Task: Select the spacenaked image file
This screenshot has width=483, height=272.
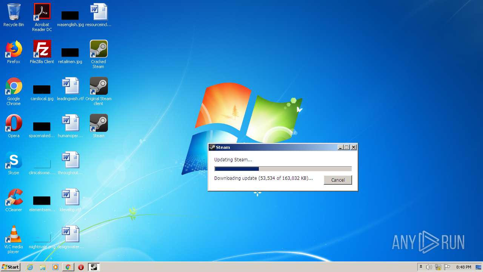Action: [42, 130]
